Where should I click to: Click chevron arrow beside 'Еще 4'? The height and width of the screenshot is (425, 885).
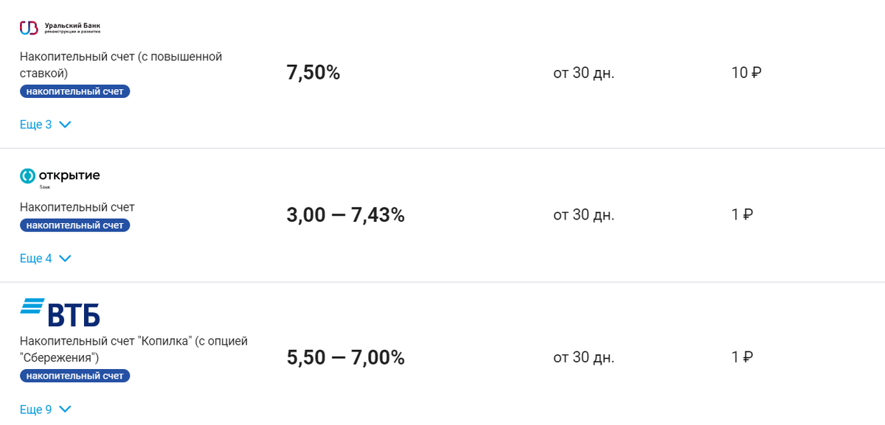[65, 259]
